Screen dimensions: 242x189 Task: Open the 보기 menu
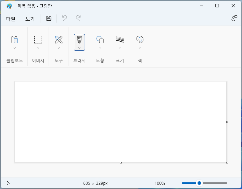tap(30, 19)
